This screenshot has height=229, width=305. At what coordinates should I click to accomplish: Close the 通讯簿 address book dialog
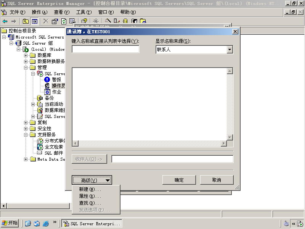235,32
